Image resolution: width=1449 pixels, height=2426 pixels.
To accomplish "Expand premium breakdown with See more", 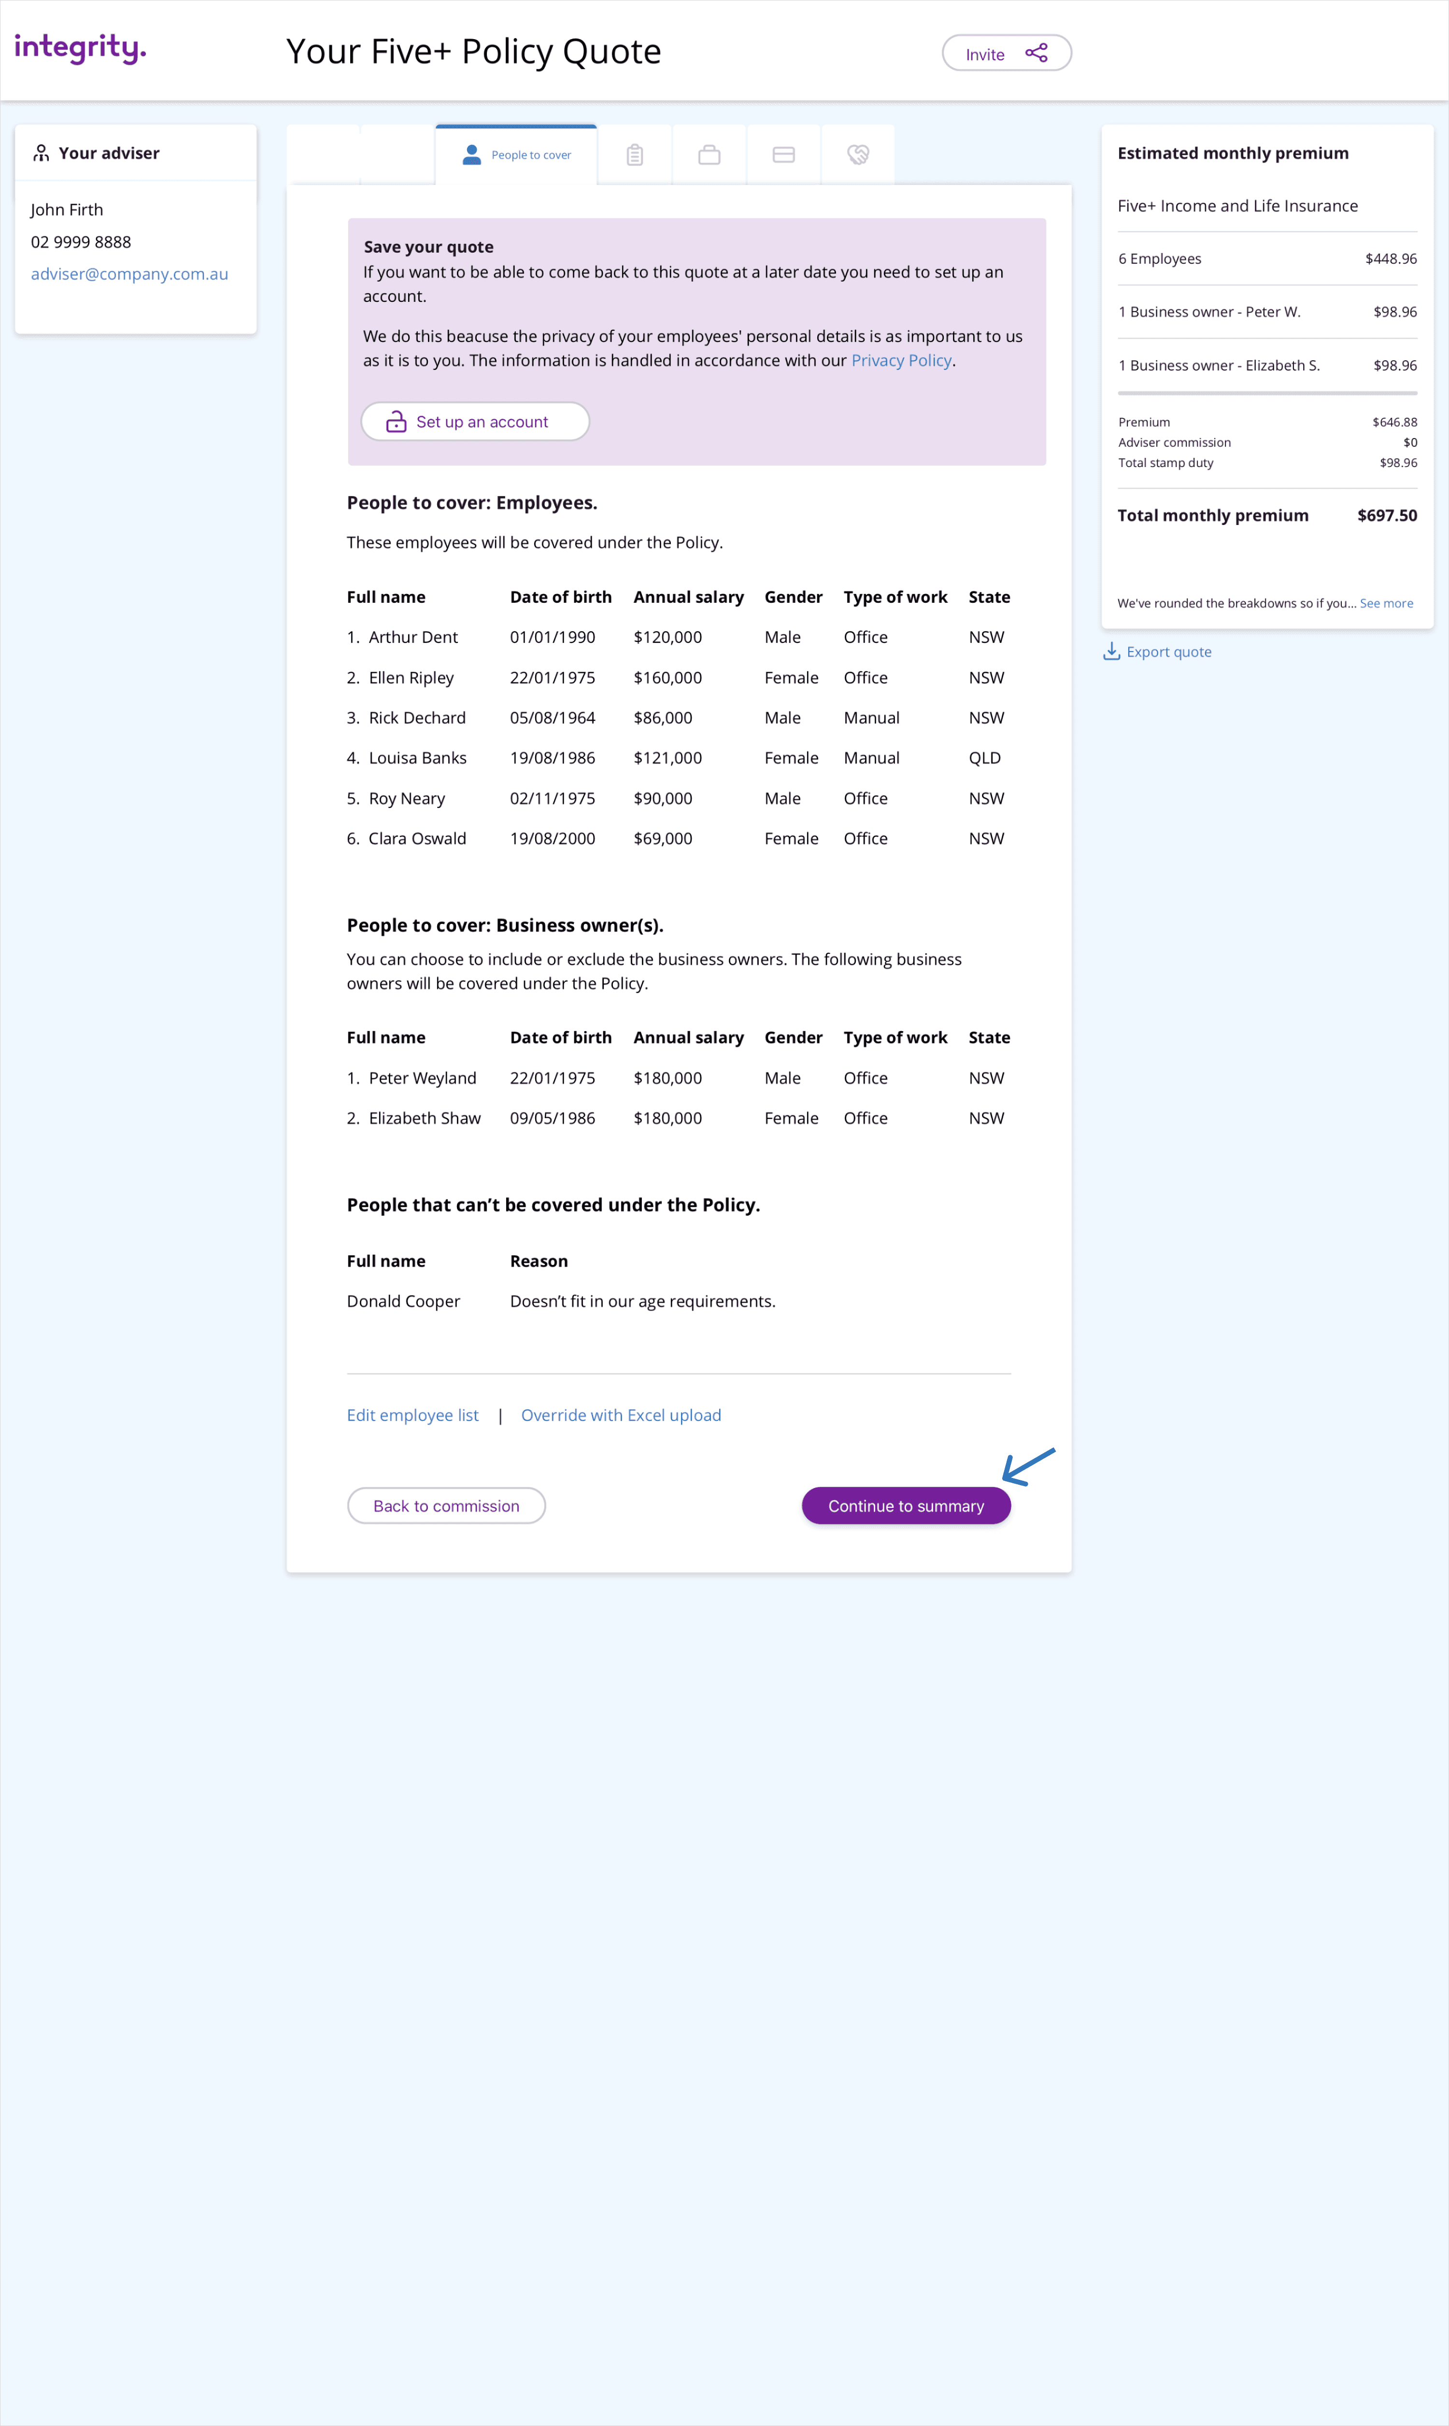I will coord(1386,603).
